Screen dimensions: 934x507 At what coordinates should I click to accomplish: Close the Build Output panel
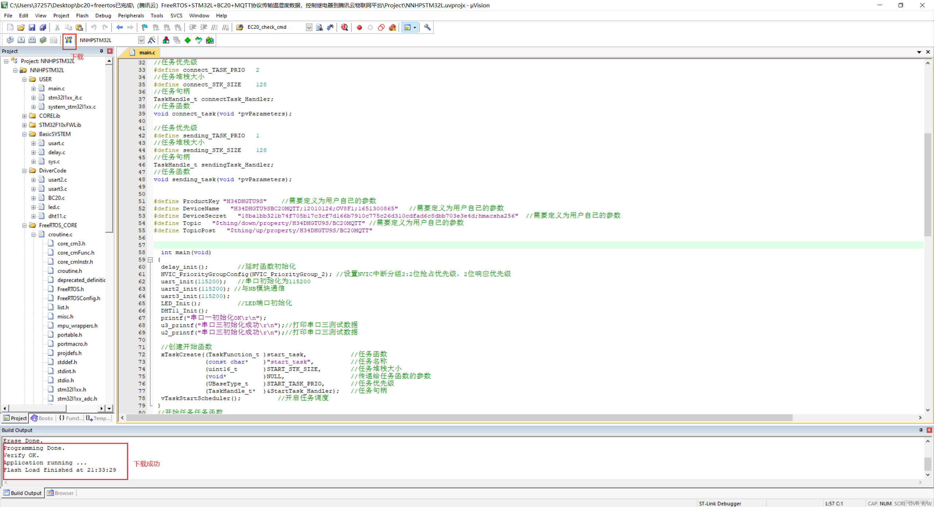[x=929, y=430]
